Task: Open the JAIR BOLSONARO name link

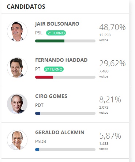Action: click(x=57, y=24)
